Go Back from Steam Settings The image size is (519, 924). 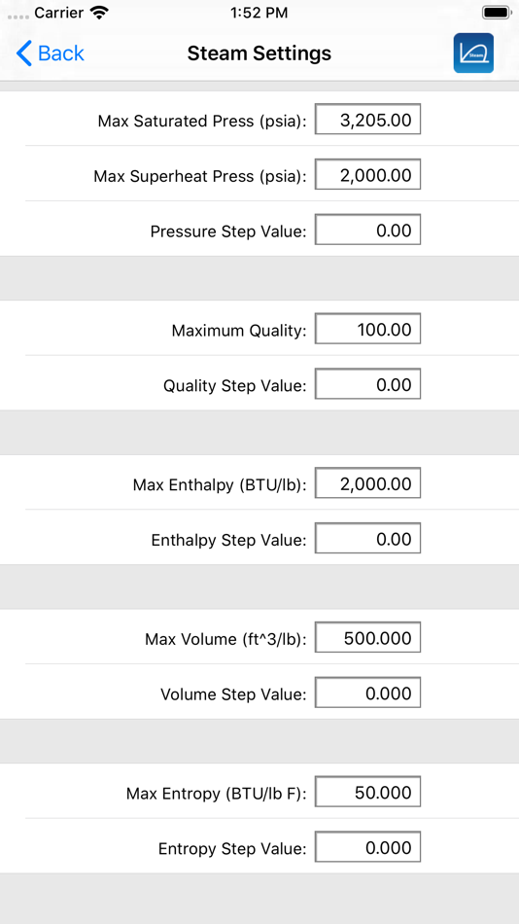[x=51, y=53]
